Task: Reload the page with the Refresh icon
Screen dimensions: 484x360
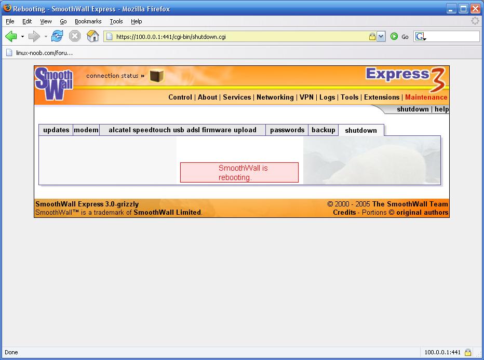Action: coord(57,36)
